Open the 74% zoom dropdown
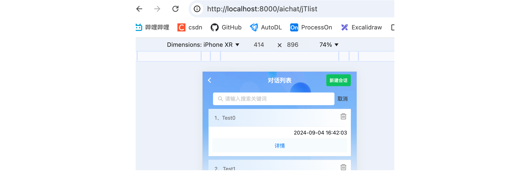Screen dimensions: 525x173 [x=329, y=45]
